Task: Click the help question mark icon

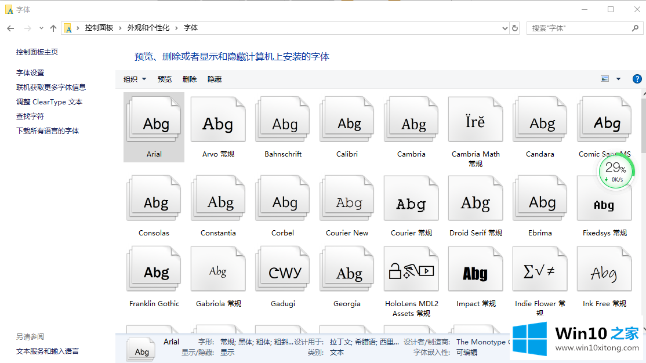Action: pos(637,79)
